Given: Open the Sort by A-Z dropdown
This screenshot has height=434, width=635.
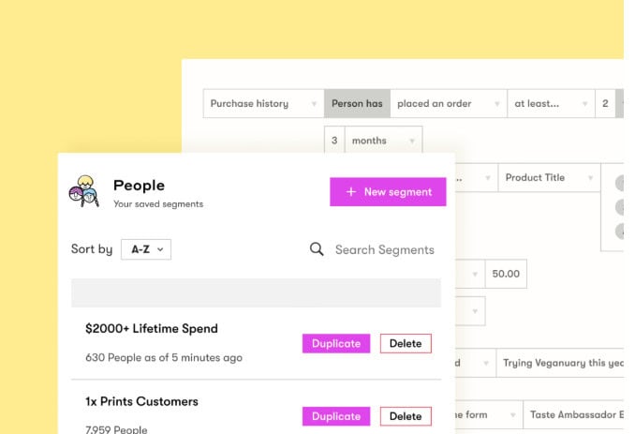Looking at the screenshot, I should [x=146, y=249].
